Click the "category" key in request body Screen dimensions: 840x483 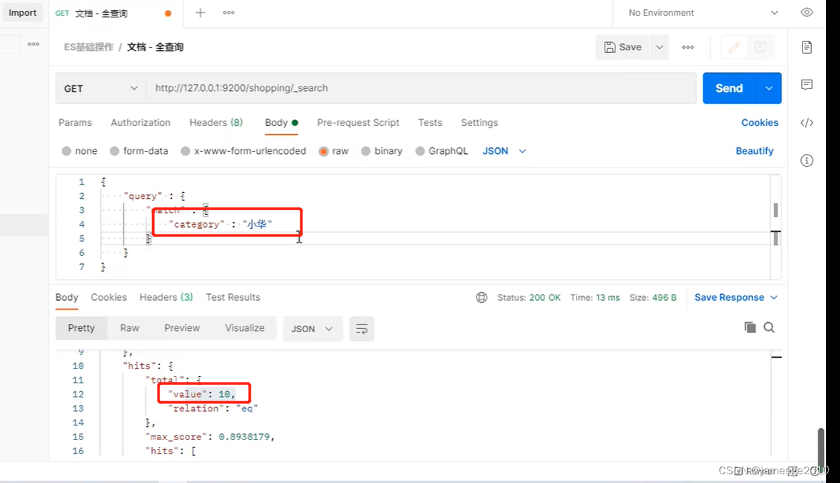[x=196, y=224]
